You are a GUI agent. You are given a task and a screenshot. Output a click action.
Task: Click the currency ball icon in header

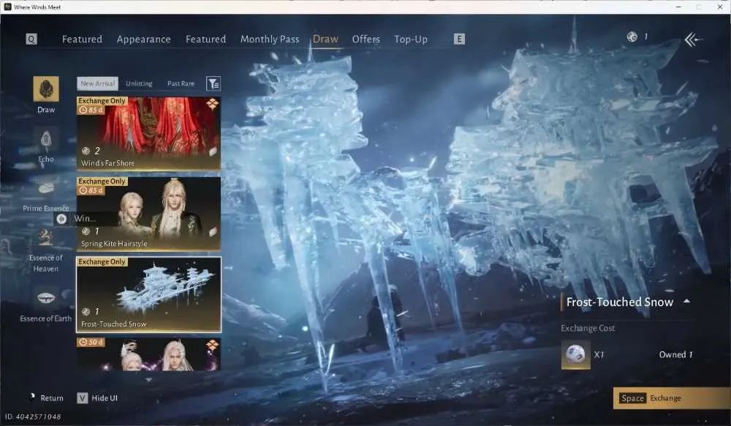click(632, 37)
